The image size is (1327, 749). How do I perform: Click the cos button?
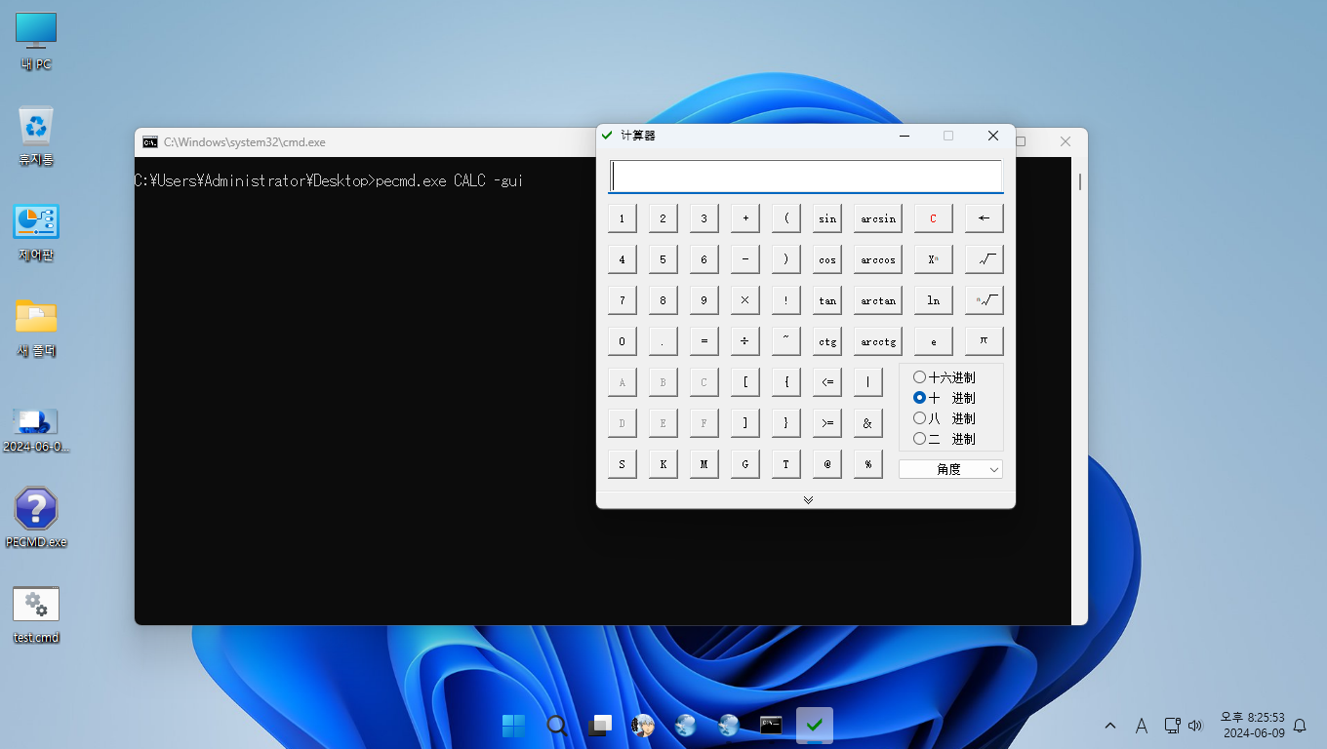(826, 259)
